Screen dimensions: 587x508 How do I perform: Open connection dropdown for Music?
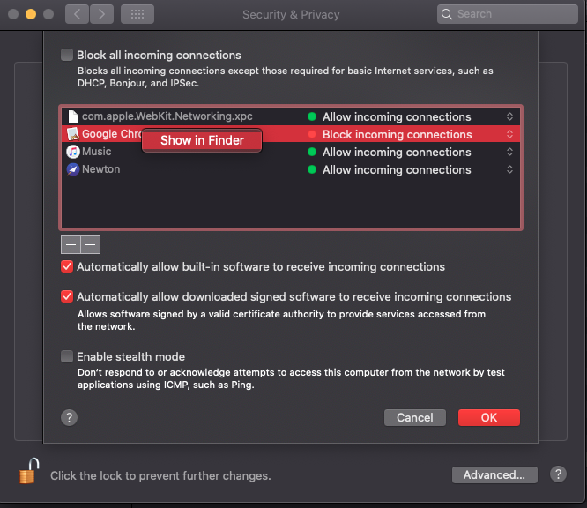[x=509, y=152]
